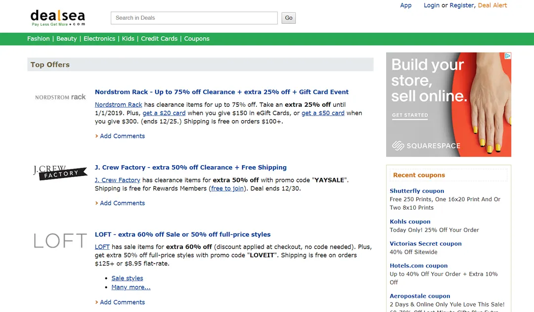
Task: Click the Squarespace ad Get Started button
Action: click(410, 116)
